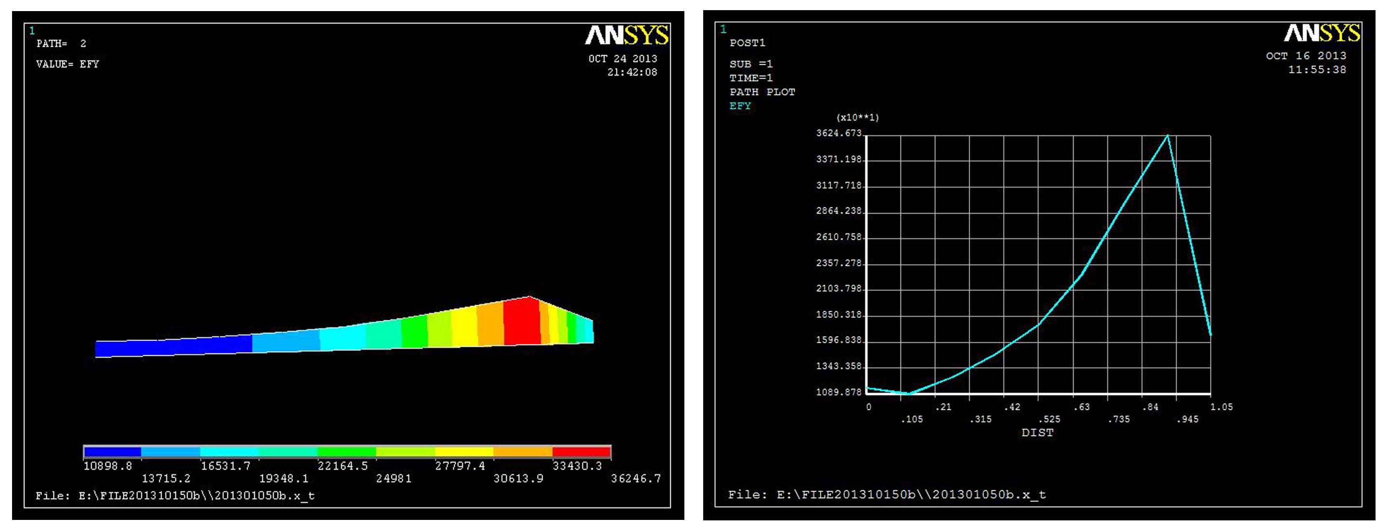Click x-axis tick label ".63"
This screenshot has width=1390, height=531.
pyautogui.click(x=1081, y=407)
